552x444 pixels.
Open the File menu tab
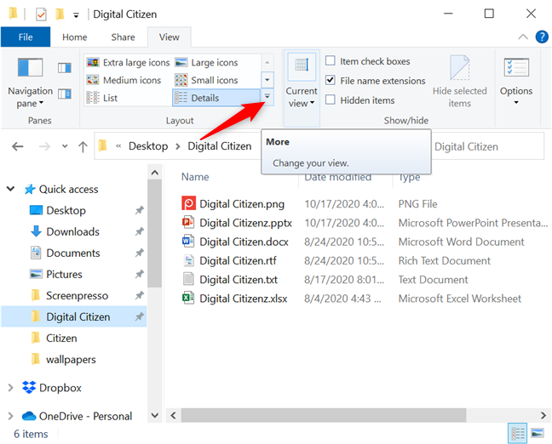pos(26,37)
